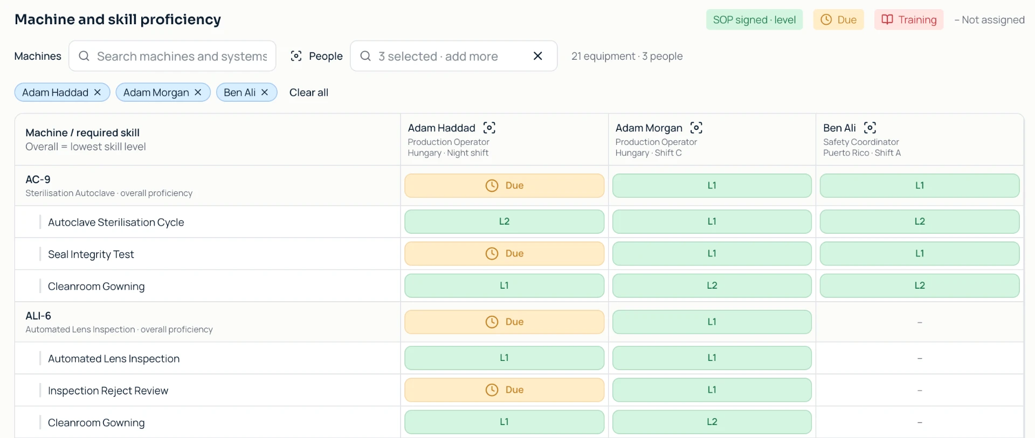Click the Machine and skill proficiency page title

click(118, 19)
